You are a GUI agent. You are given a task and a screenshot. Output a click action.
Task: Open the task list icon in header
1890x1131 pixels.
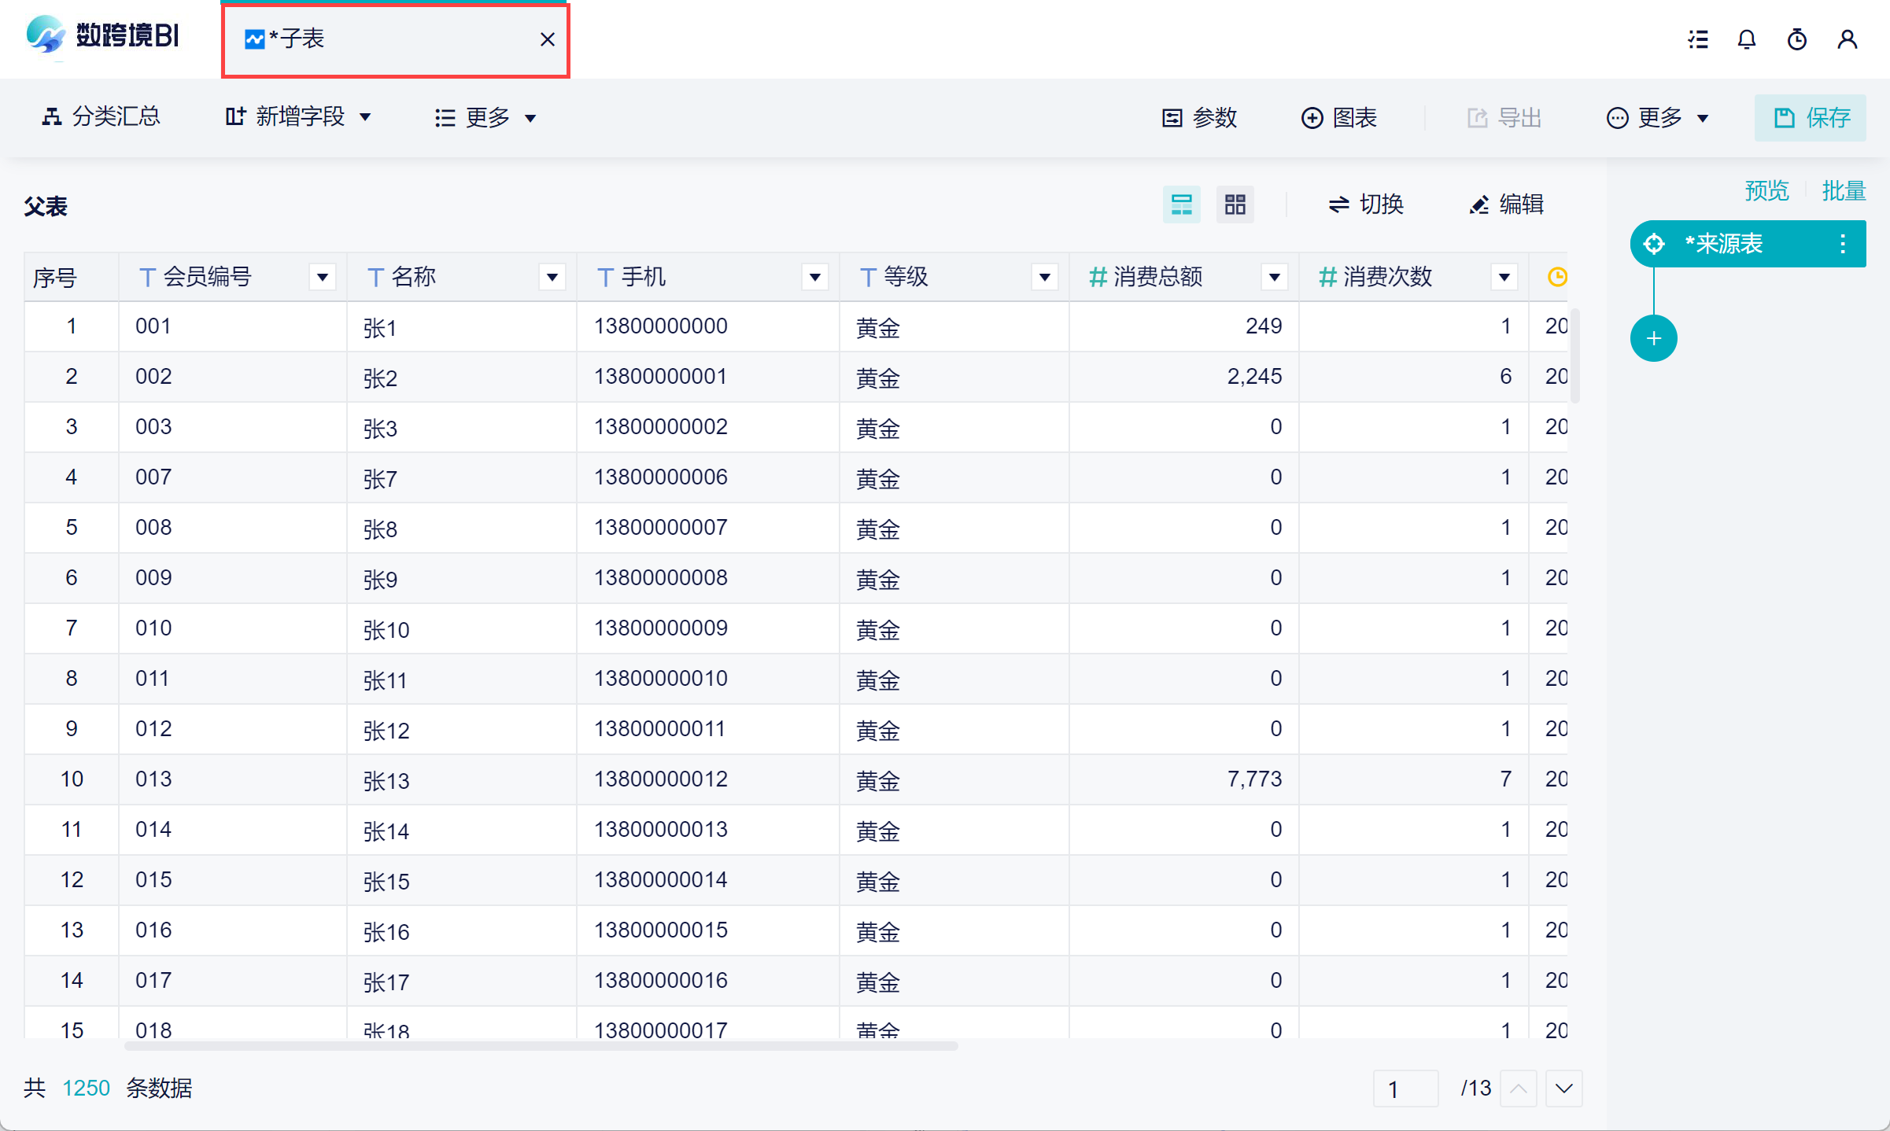tap(1698, 39)
